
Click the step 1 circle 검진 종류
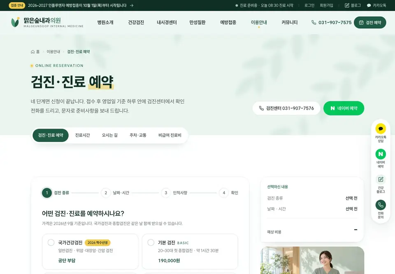tap(46, 193)
